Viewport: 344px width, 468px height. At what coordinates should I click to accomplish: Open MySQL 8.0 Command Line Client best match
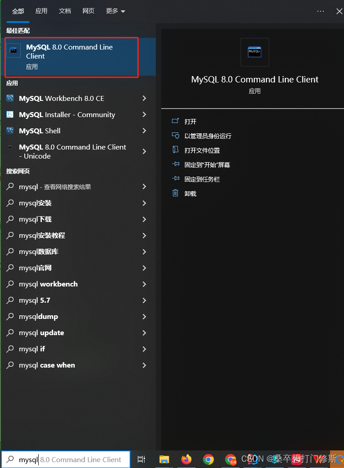tap(78, 57)
